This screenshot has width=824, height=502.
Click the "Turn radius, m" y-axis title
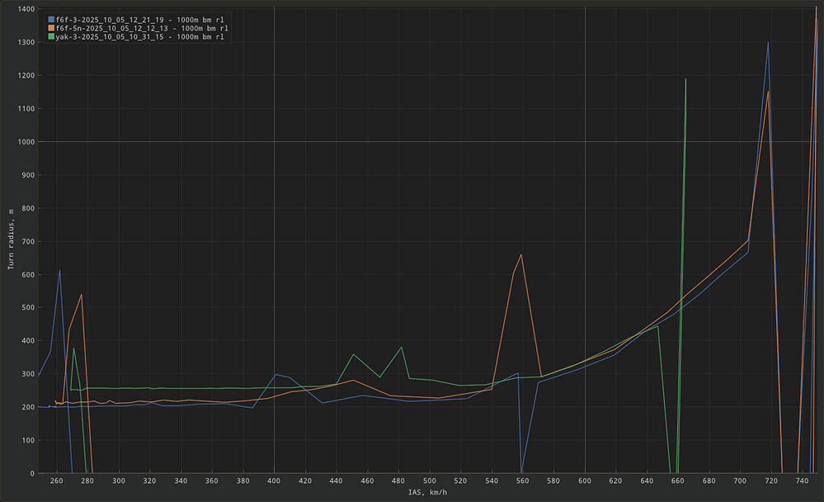[11, 239]
